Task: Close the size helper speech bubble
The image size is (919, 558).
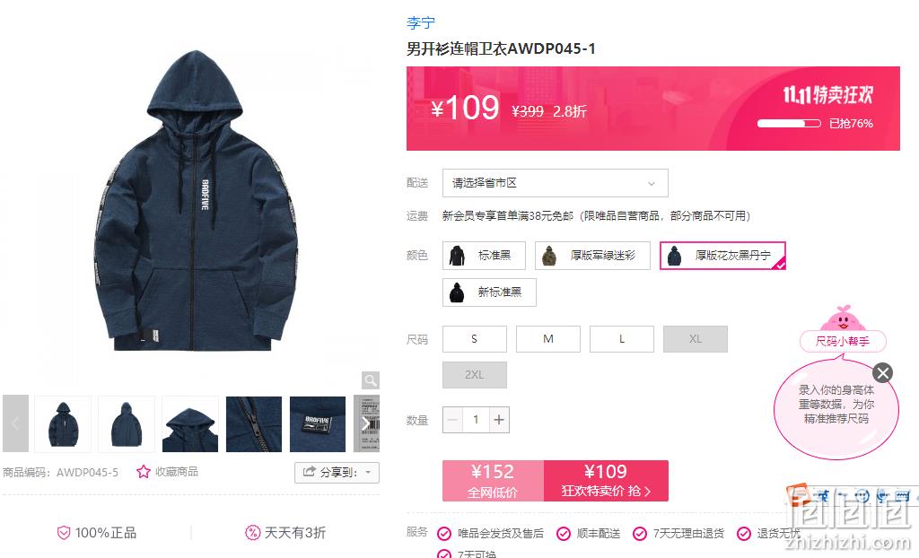Action: (883, 373)
